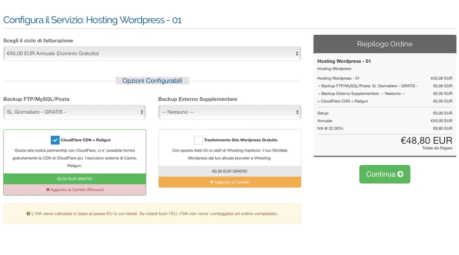The height and width of the screenshot is (255, 459).
Task: Click the italic Hosting Wordpress subtitle
Action: pos(334,69)
